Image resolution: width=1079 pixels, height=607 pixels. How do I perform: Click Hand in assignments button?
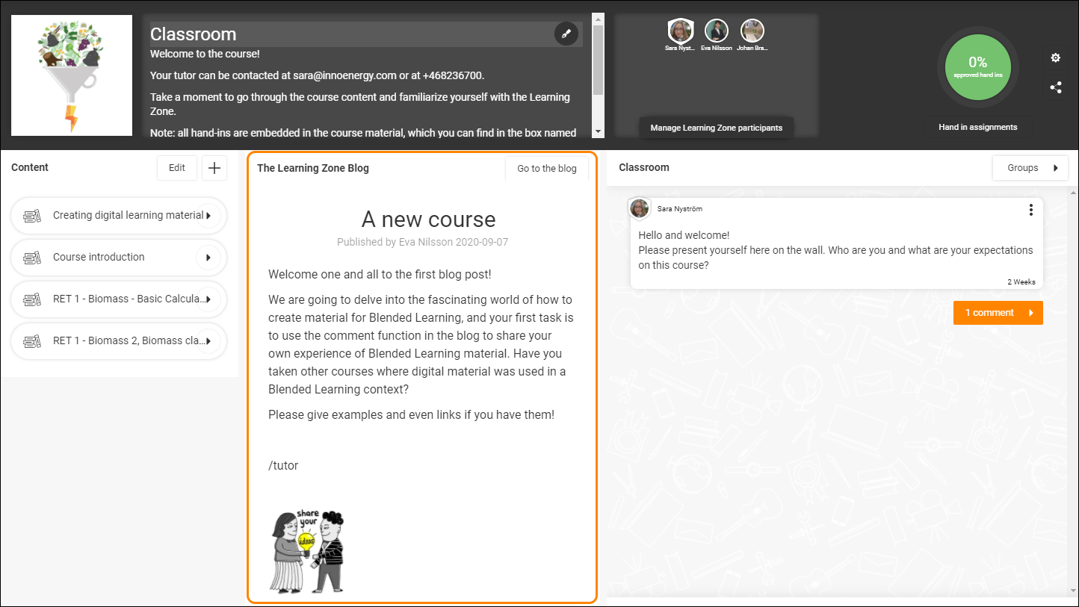click(x=978, y=127)
